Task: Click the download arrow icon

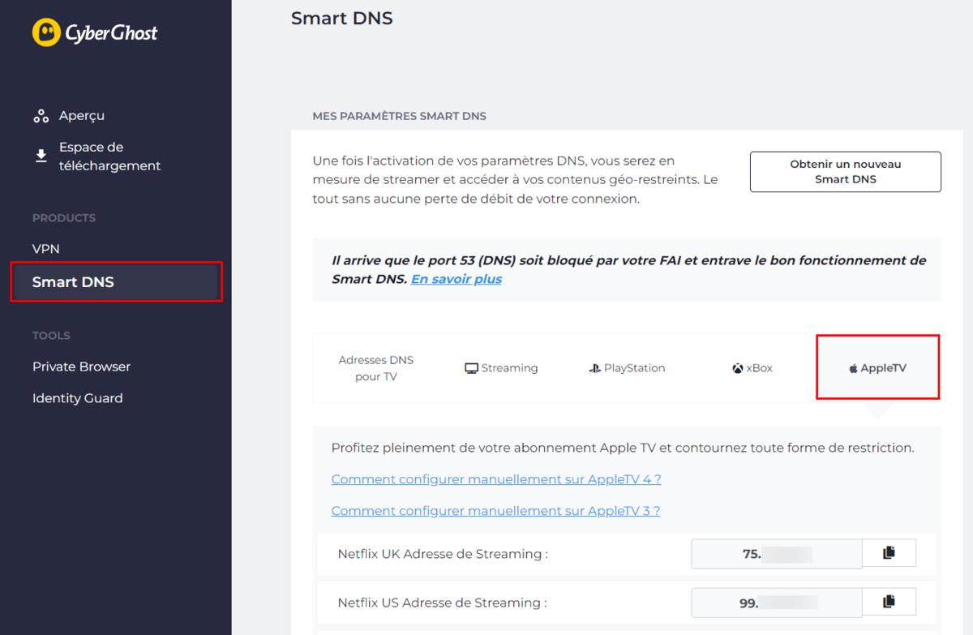Action: pyautogui.click(x=41, y=156)
